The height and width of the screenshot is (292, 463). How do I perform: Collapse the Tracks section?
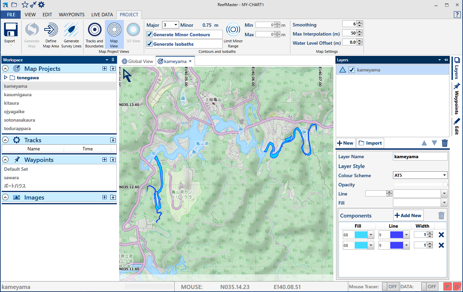tap(5, 140)
